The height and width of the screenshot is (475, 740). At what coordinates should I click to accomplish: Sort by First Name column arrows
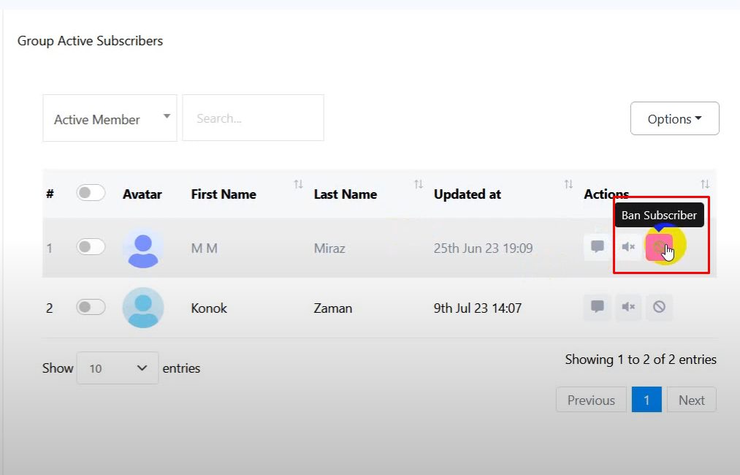tap(298, 185)
